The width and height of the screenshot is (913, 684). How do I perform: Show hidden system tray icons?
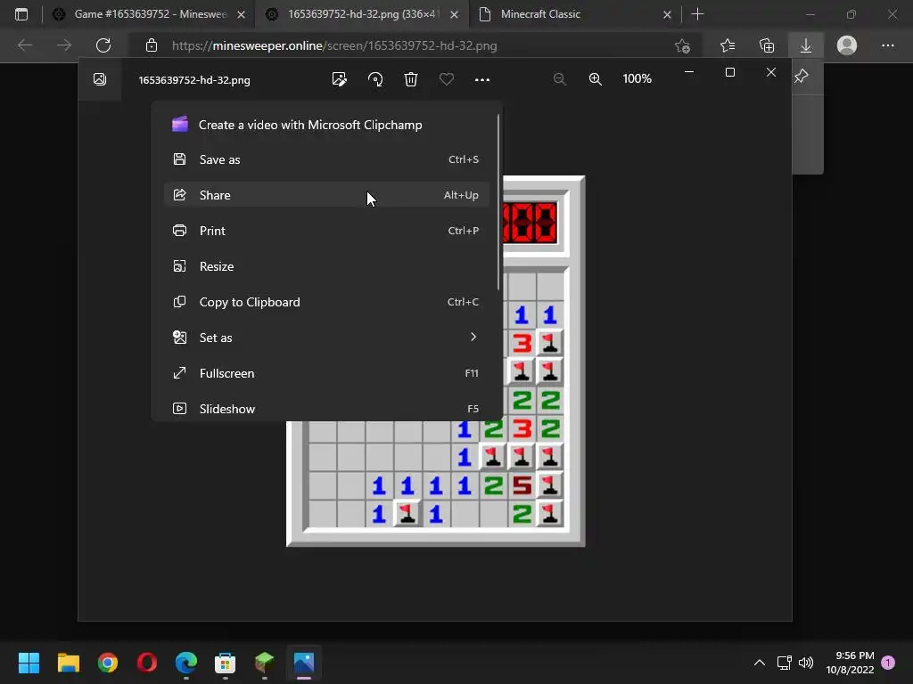760,663
